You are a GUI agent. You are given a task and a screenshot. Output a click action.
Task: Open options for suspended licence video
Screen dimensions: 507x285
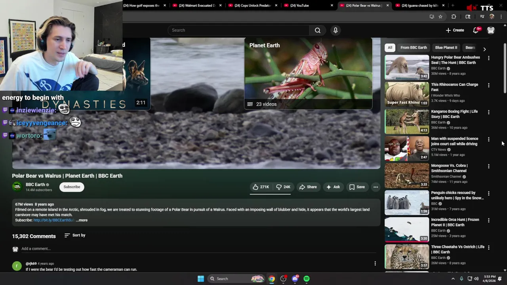[x=489, y=139]
